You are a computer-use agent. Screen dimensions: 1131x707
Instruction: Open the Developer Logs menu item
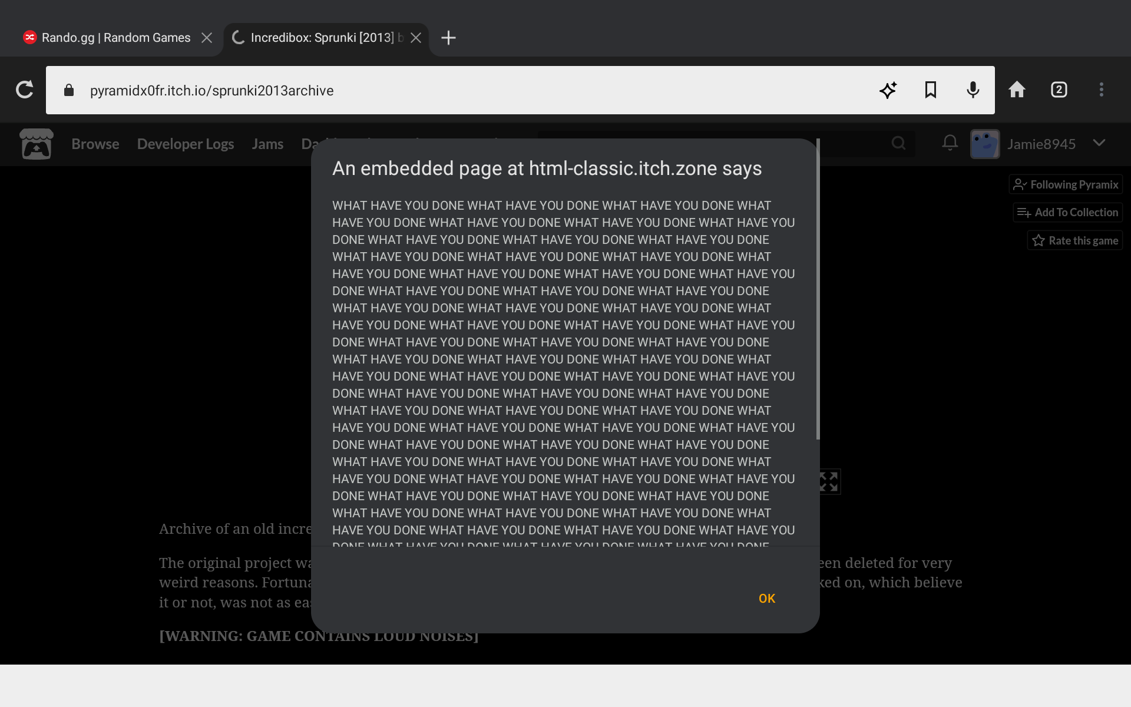186,144
